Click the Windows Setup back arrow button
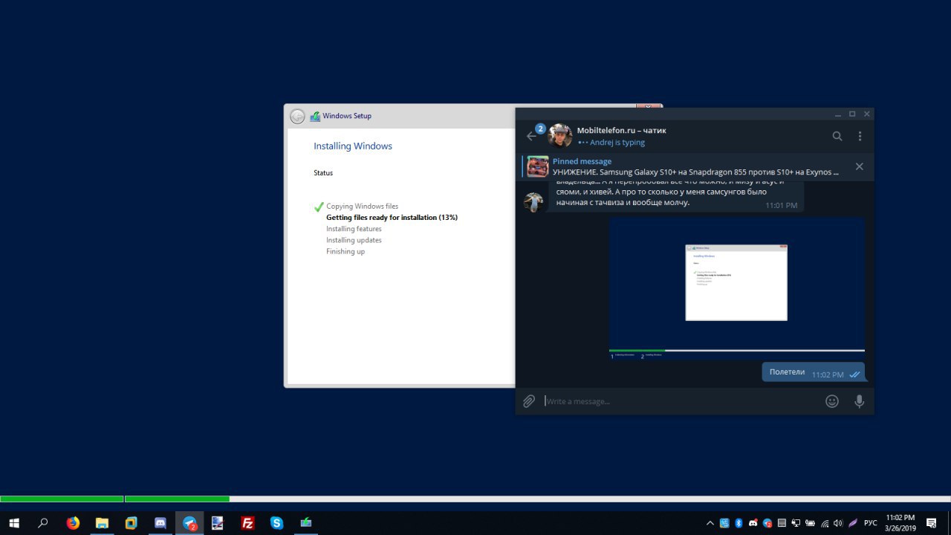The width and height of the screenshot is (951, 535). tap(297, 116)
